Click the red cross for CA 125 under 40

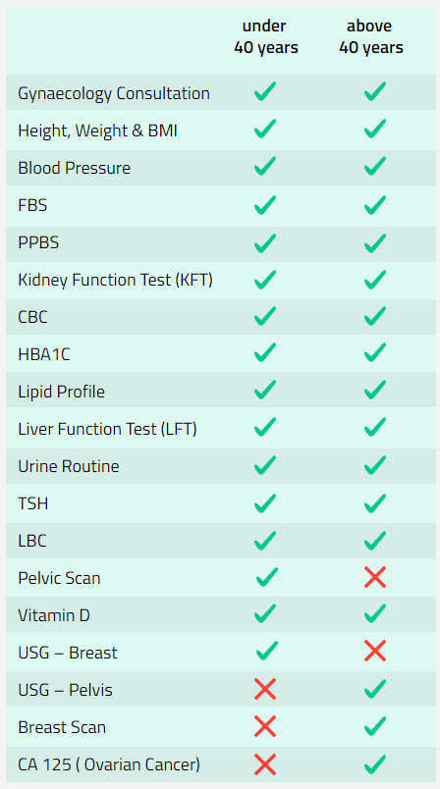265,764
